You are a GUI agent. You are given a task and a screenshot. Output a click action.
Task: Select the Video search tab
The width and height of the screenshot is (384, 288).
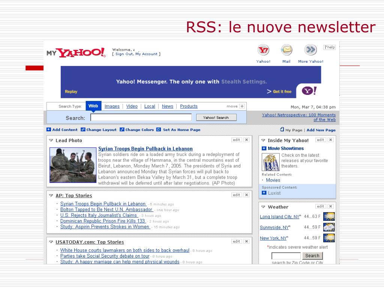click(132, 106)
